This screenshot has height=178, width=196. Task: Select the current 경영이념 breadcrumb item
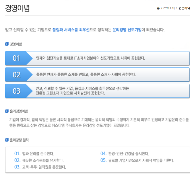pos(184,8)
